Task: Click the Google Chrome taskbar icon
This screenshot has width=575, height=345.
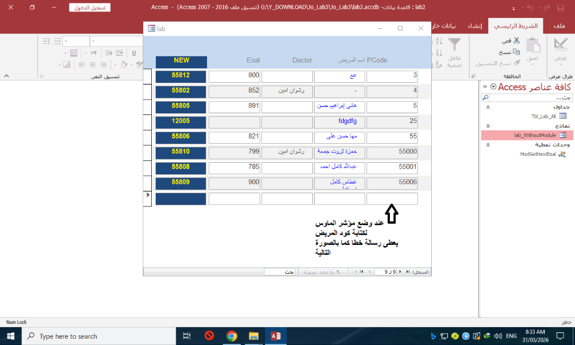Action: (232, 336)
